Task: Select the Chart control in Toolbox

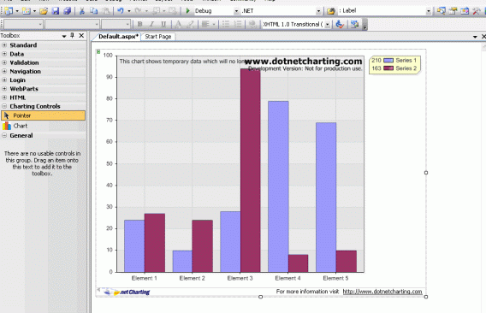Action: pyautogui.click(x=43, y=126)
